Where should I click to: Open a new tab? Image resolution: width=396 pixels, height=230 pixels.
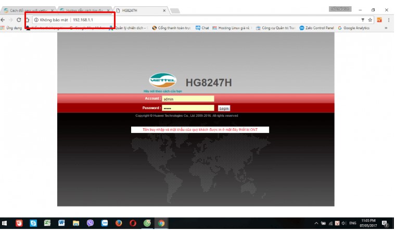[175, 10]
